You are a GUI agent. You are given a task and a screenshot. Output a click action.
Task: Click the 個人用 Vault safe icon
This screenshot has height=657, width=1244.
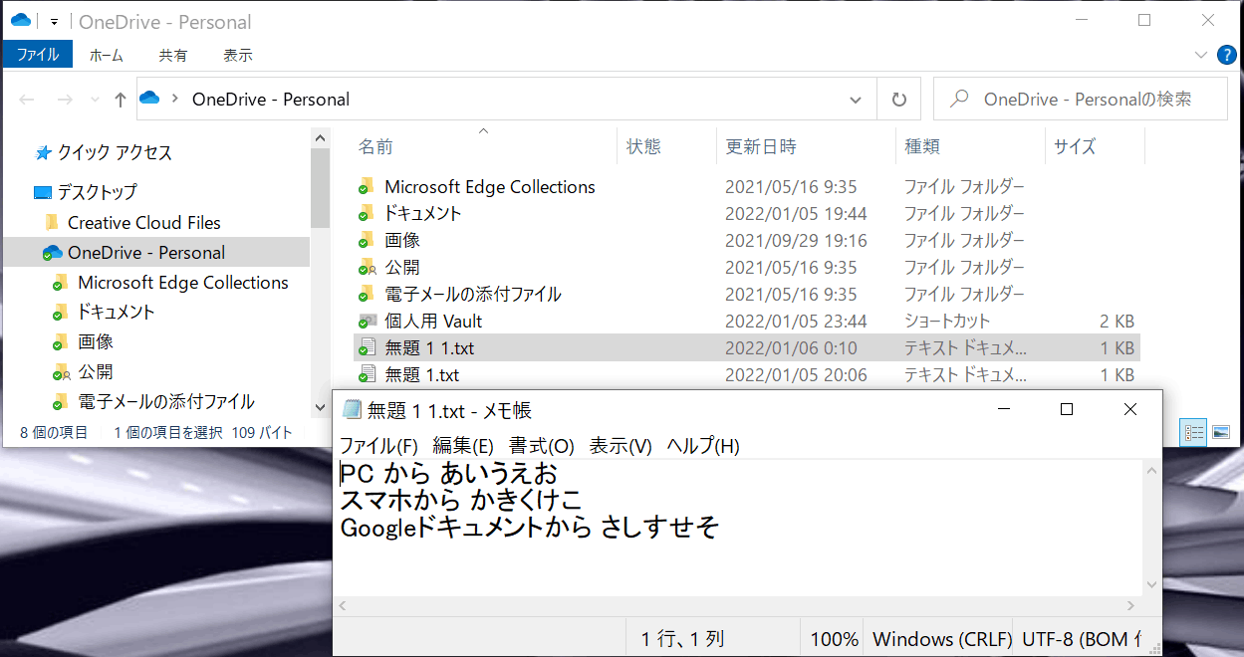pos(367,321)
